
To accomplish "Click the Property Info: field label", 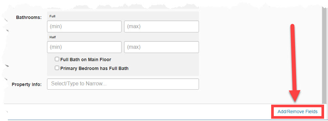I will (27, 85).
